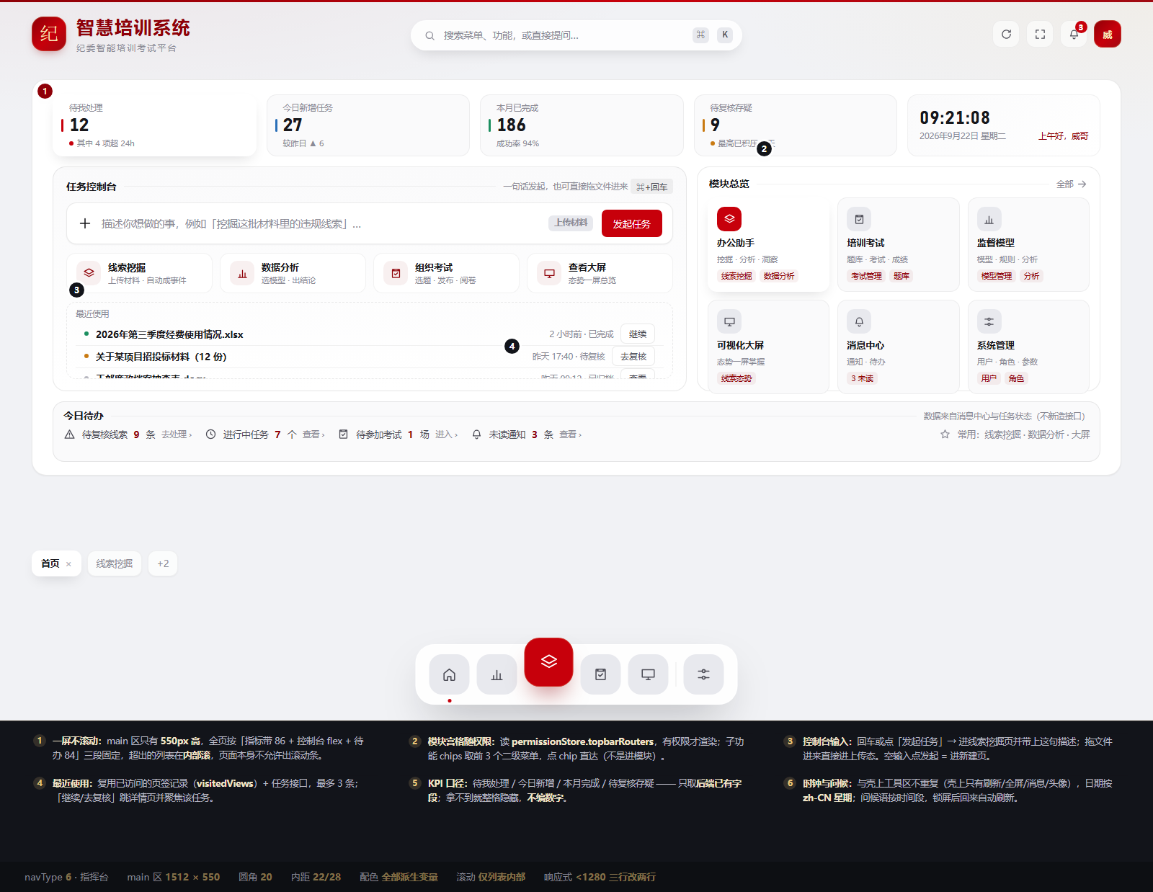Open 待我处理 12 stat card

155,125
